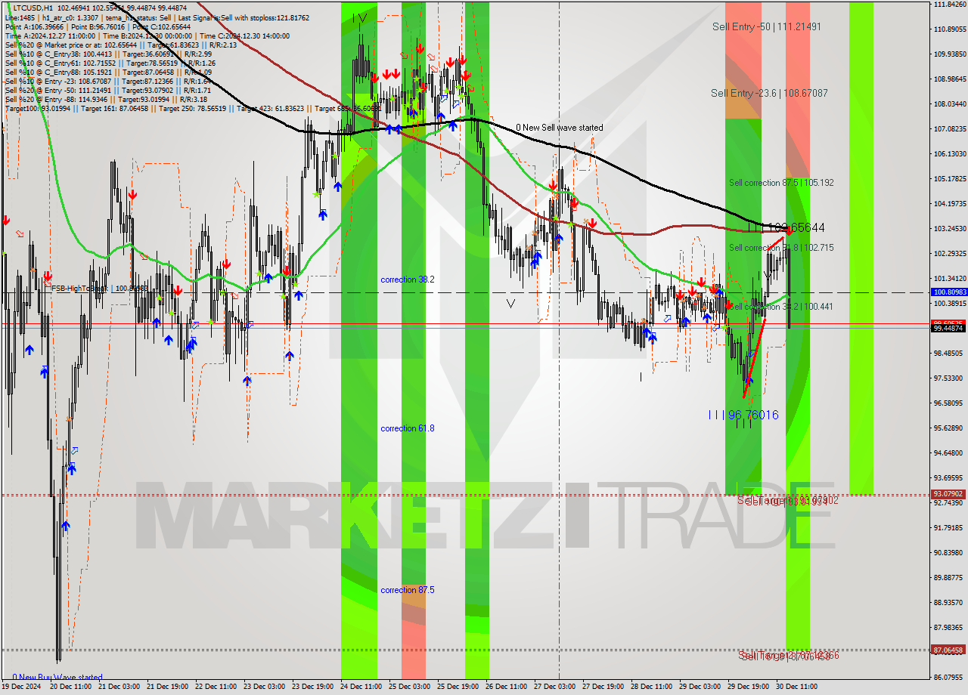The height and width of the screenshot is (695, 968).
Task: Click the '25 Dec 19:00' time axis label
Action: tap(458, 687)
